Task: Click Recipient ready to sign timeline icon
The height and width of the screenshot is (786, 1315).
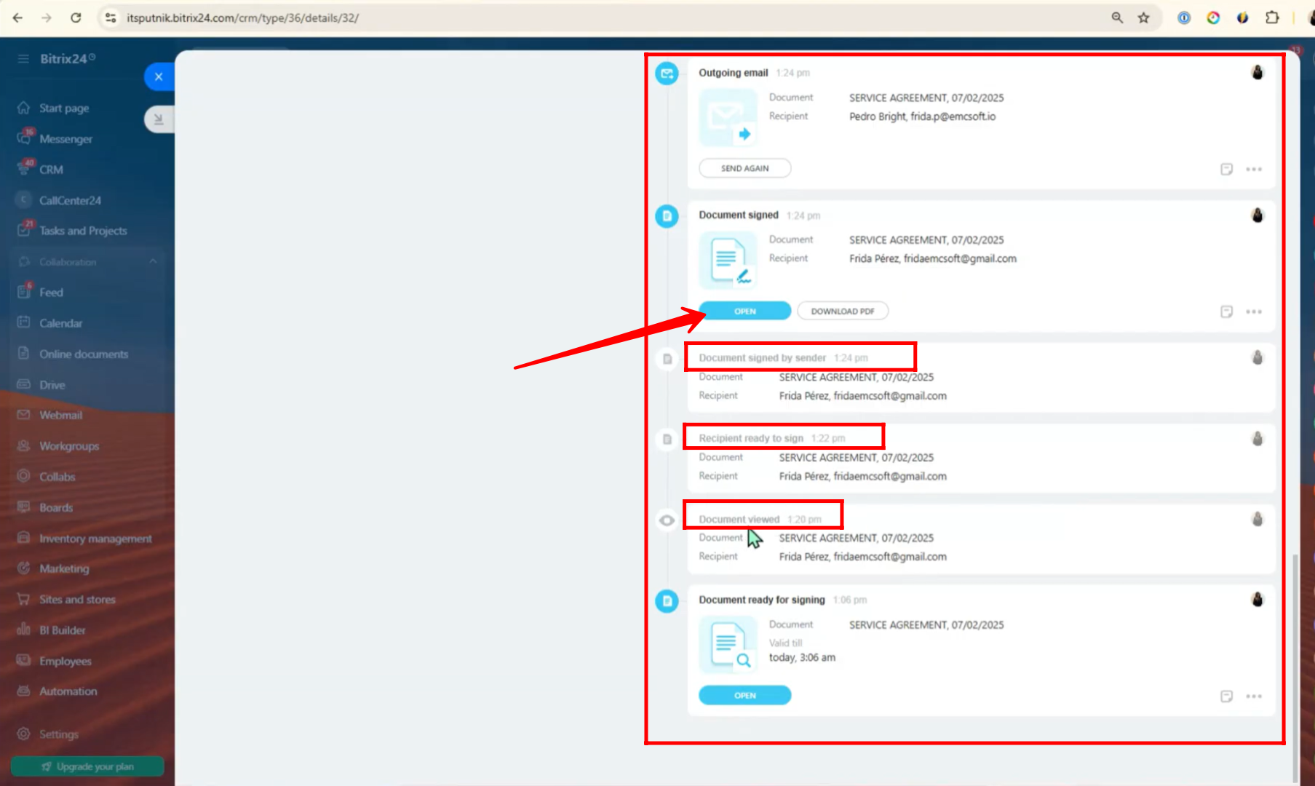Action: (667, 440)
